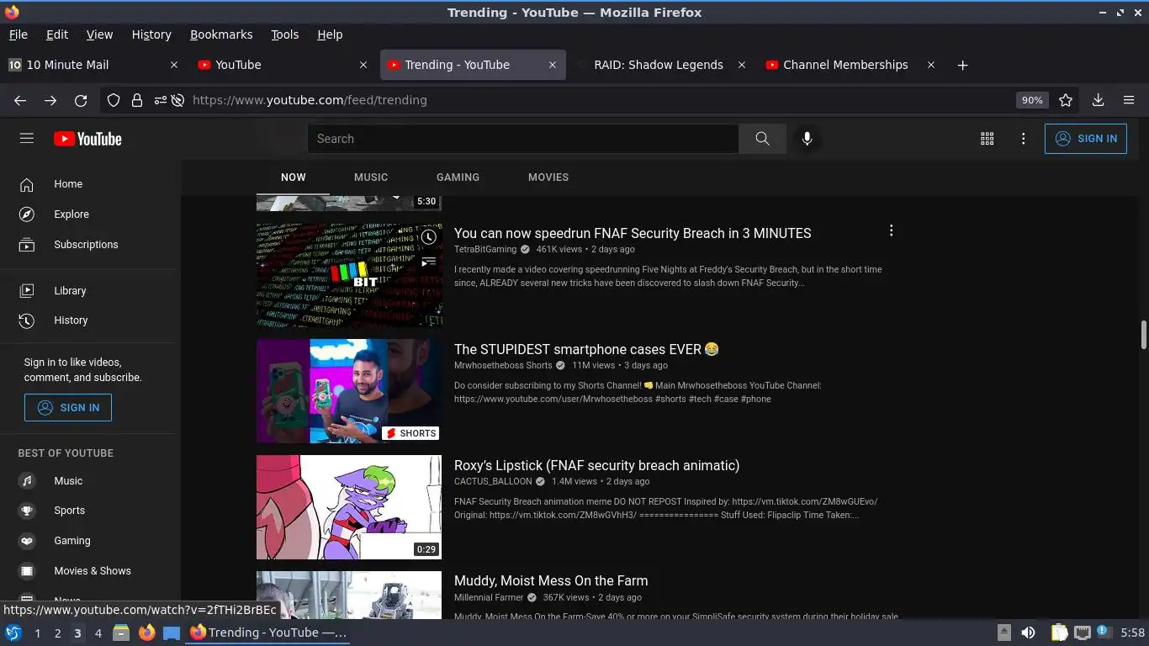
Task: Click the search magnifier button
Action: tap(762, 139)
